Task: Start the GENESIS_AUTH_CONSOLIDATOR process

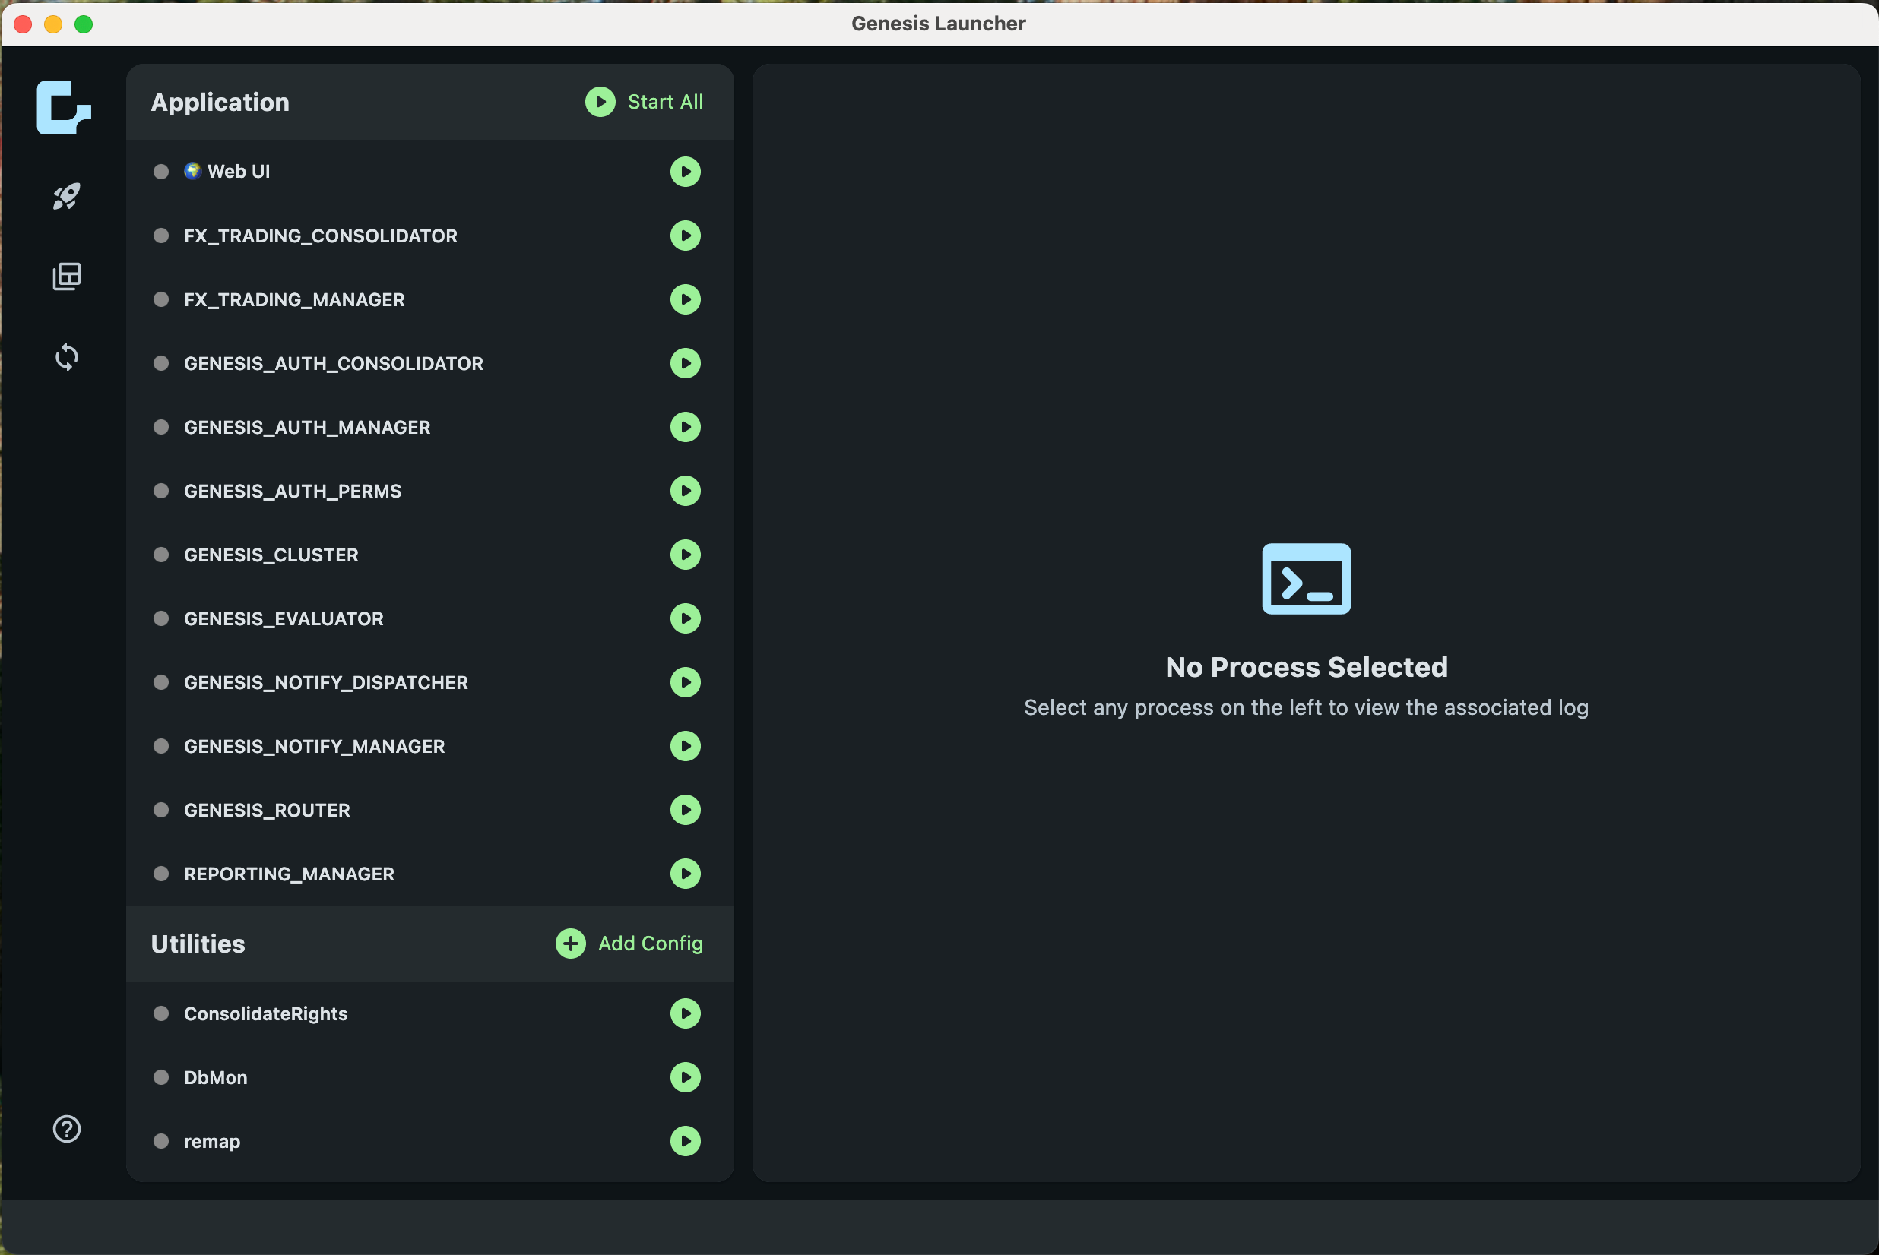Action: click(686, 363)
